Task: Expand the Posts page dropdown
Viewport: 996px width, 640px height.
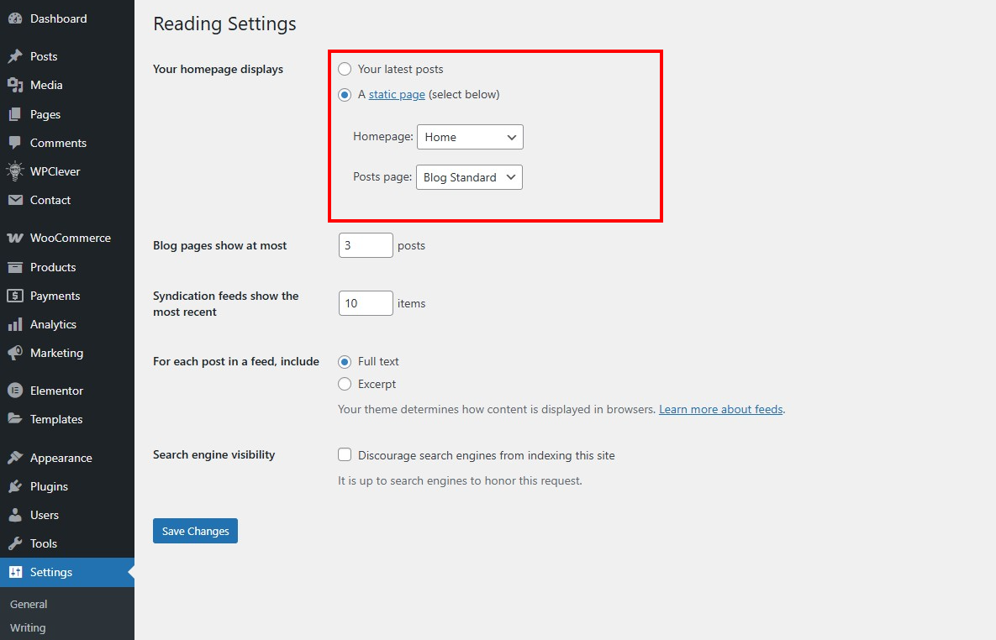Action: pyautogui.click(x=469, y=177)
